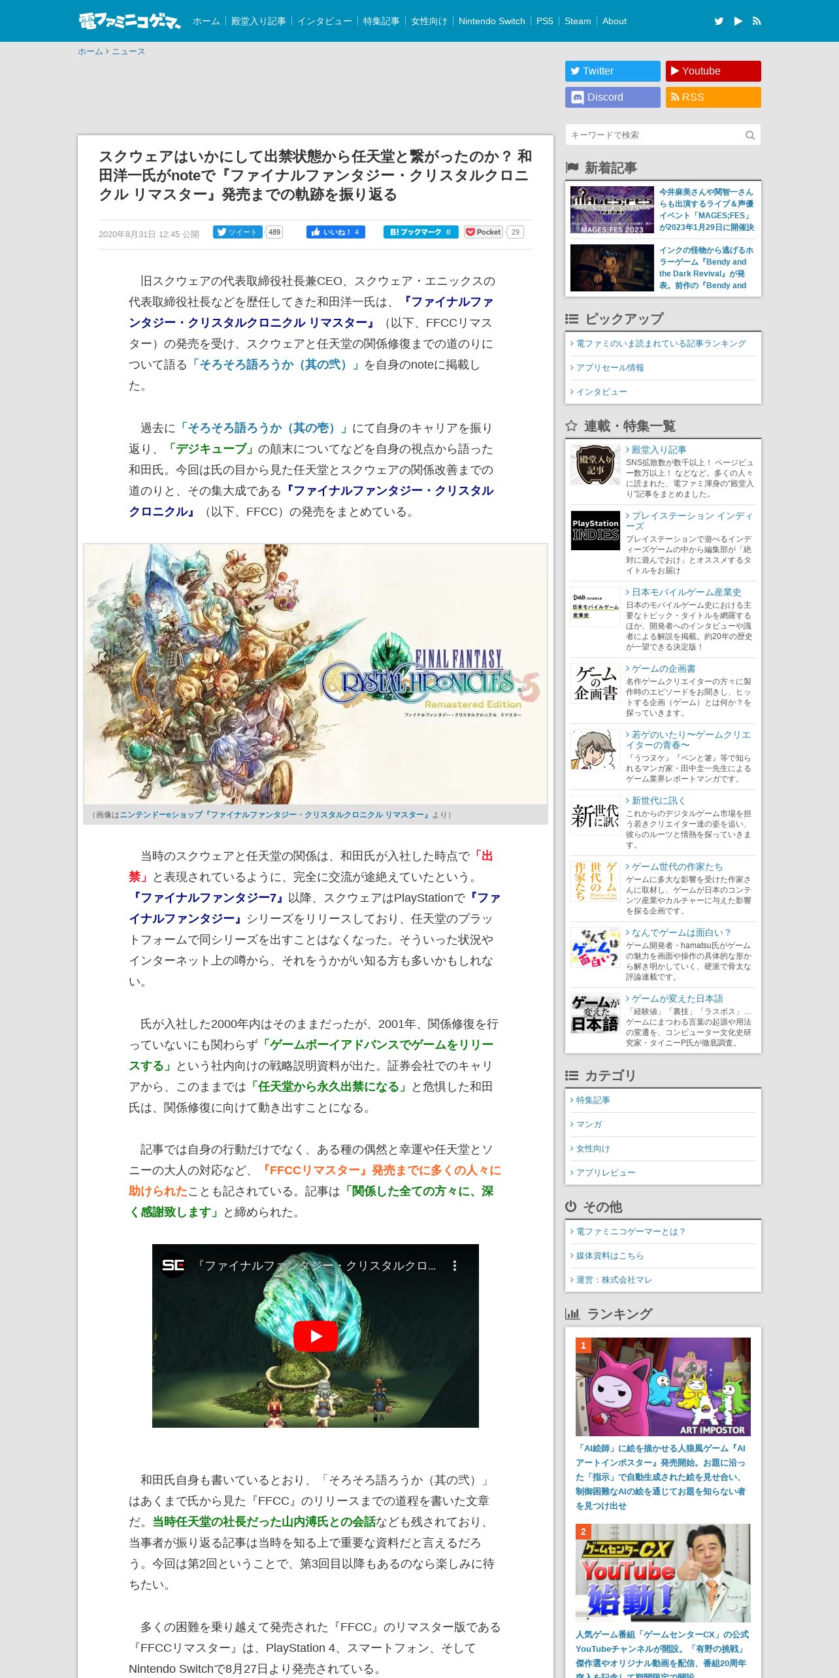Open the AIアートインポスター ranking headline
The width and height of the screenshot is (839, 1678).
(661, 1477)
